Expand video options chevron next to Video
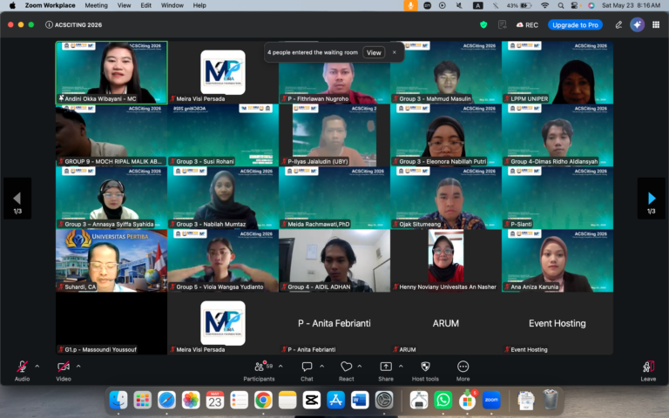The width and height of the screenshot is (669, 418). [x=78, y=367]
